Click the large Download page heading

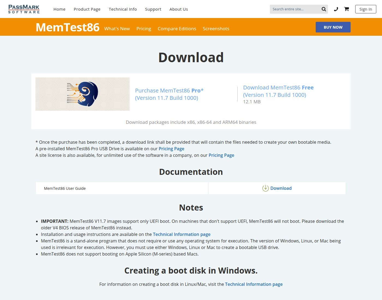[191, 58]
